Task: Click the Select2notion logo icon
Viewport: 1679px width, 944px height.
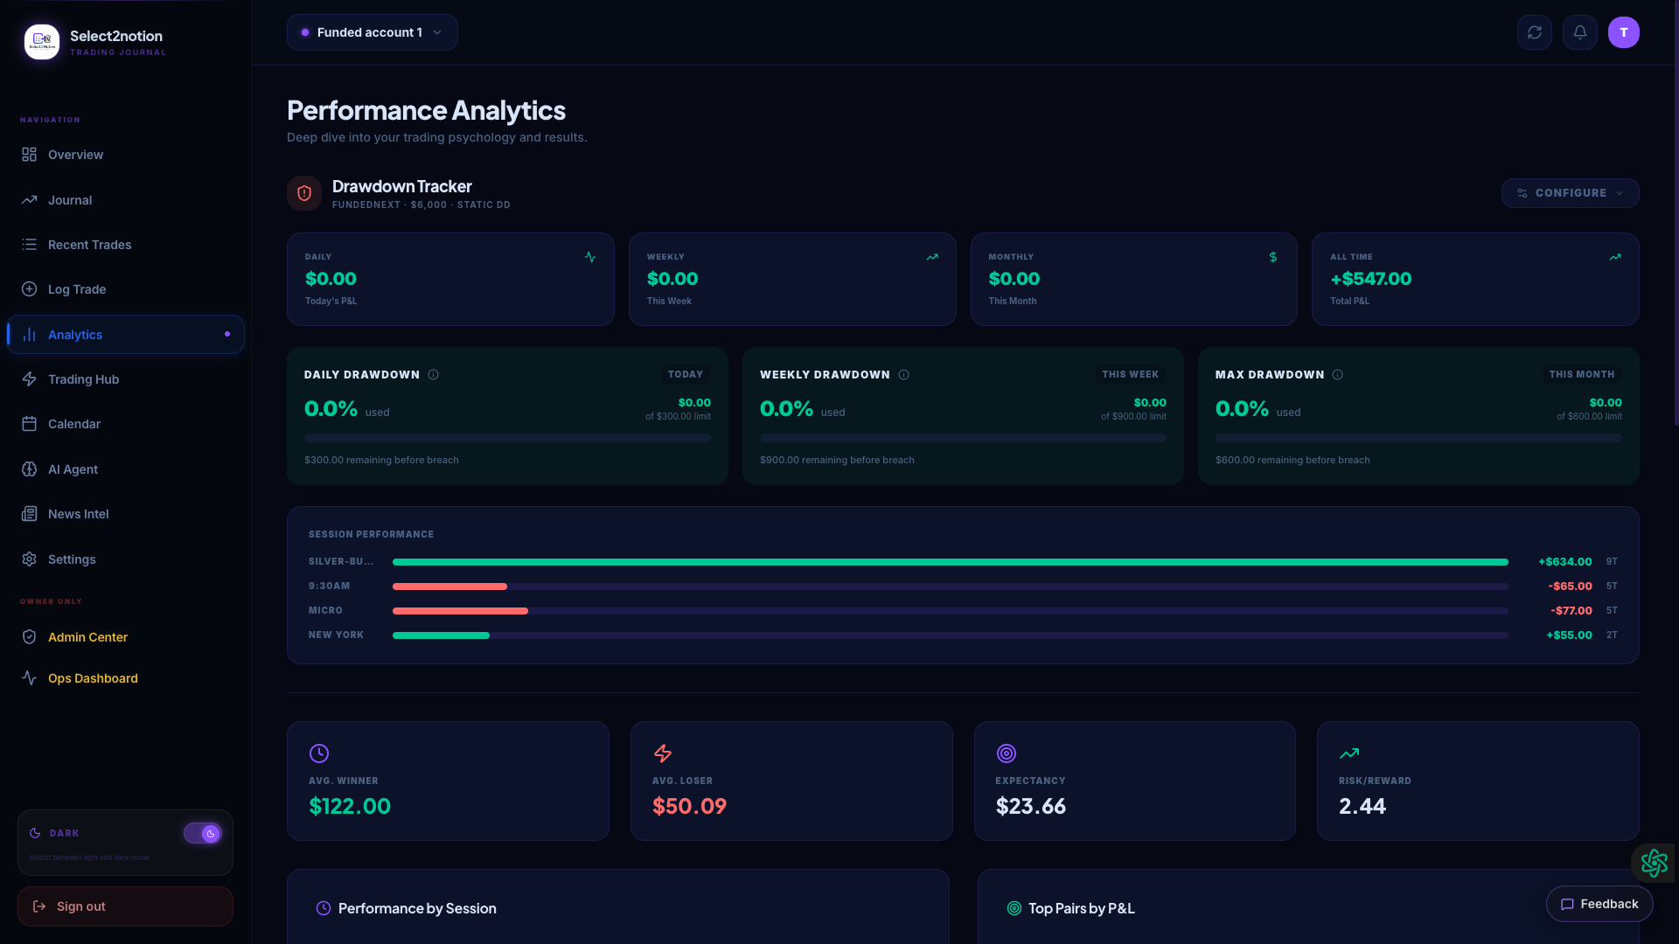Action: point(42,42)
